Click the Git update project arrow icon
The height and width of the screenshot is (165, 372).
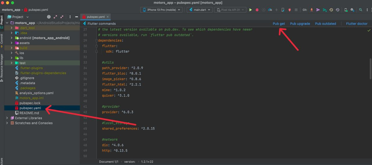pos(311,10)
